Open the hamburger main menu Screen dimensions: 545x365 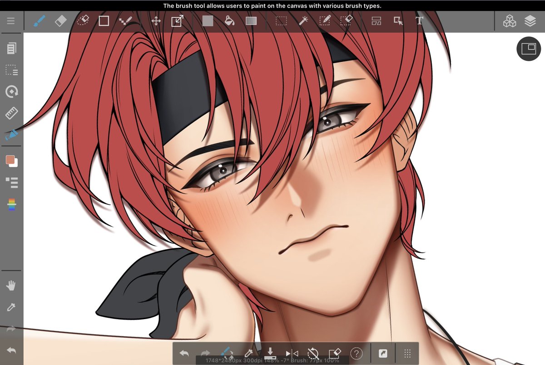[x=11, y=21]
